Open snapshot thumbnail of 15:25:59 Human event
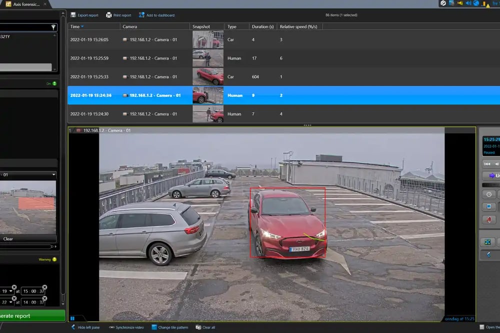This screenshot has width=500, height=333. (208, 58)
